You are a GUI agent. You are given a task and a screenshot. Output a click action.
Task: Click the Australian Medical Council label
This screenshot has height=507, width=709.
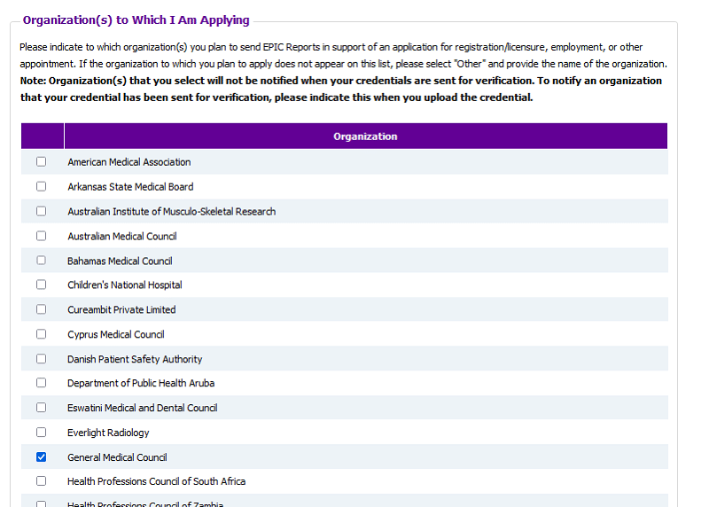point(122,236)
